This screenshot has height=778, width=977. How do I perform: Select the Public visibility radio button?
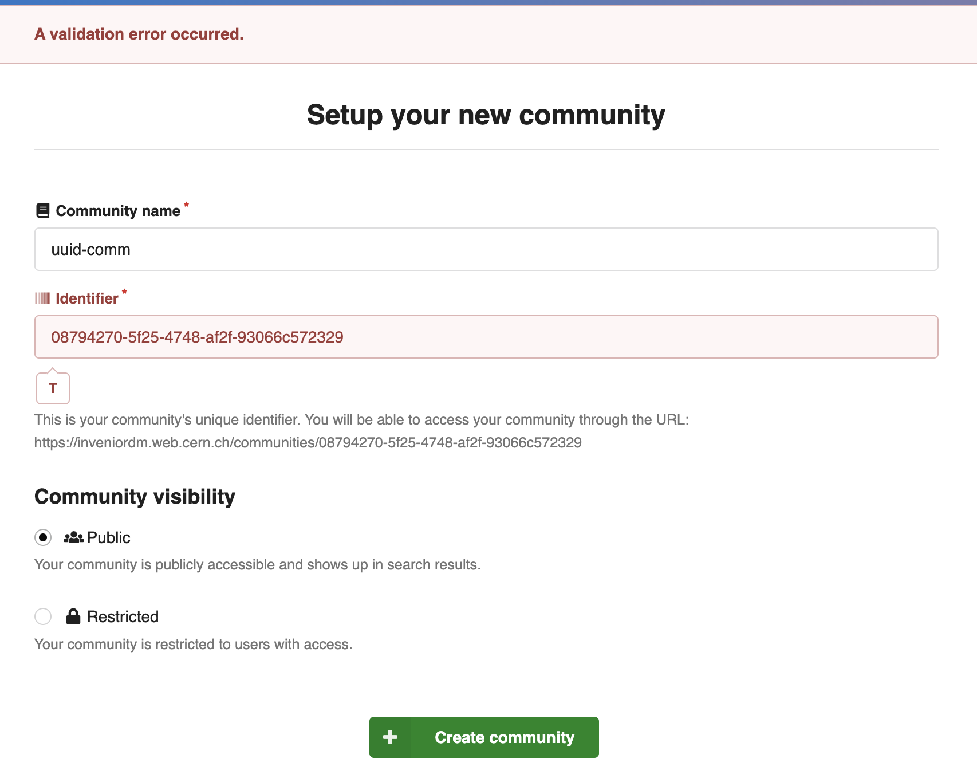(x=42, y=537)
